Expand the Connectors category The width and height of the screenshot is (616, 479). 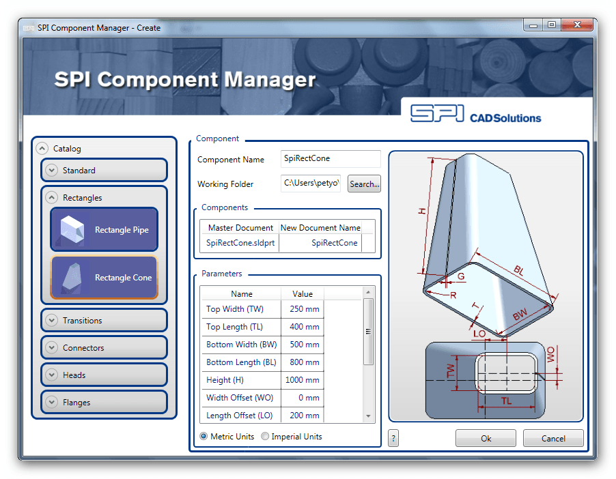pos(51,347)
